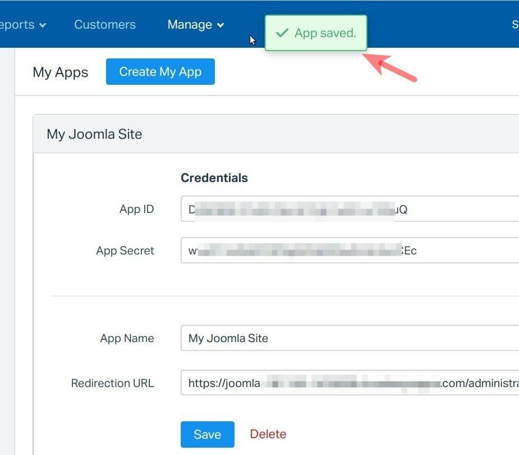
Task: Click the Create My App button
Action: point(160,72)
